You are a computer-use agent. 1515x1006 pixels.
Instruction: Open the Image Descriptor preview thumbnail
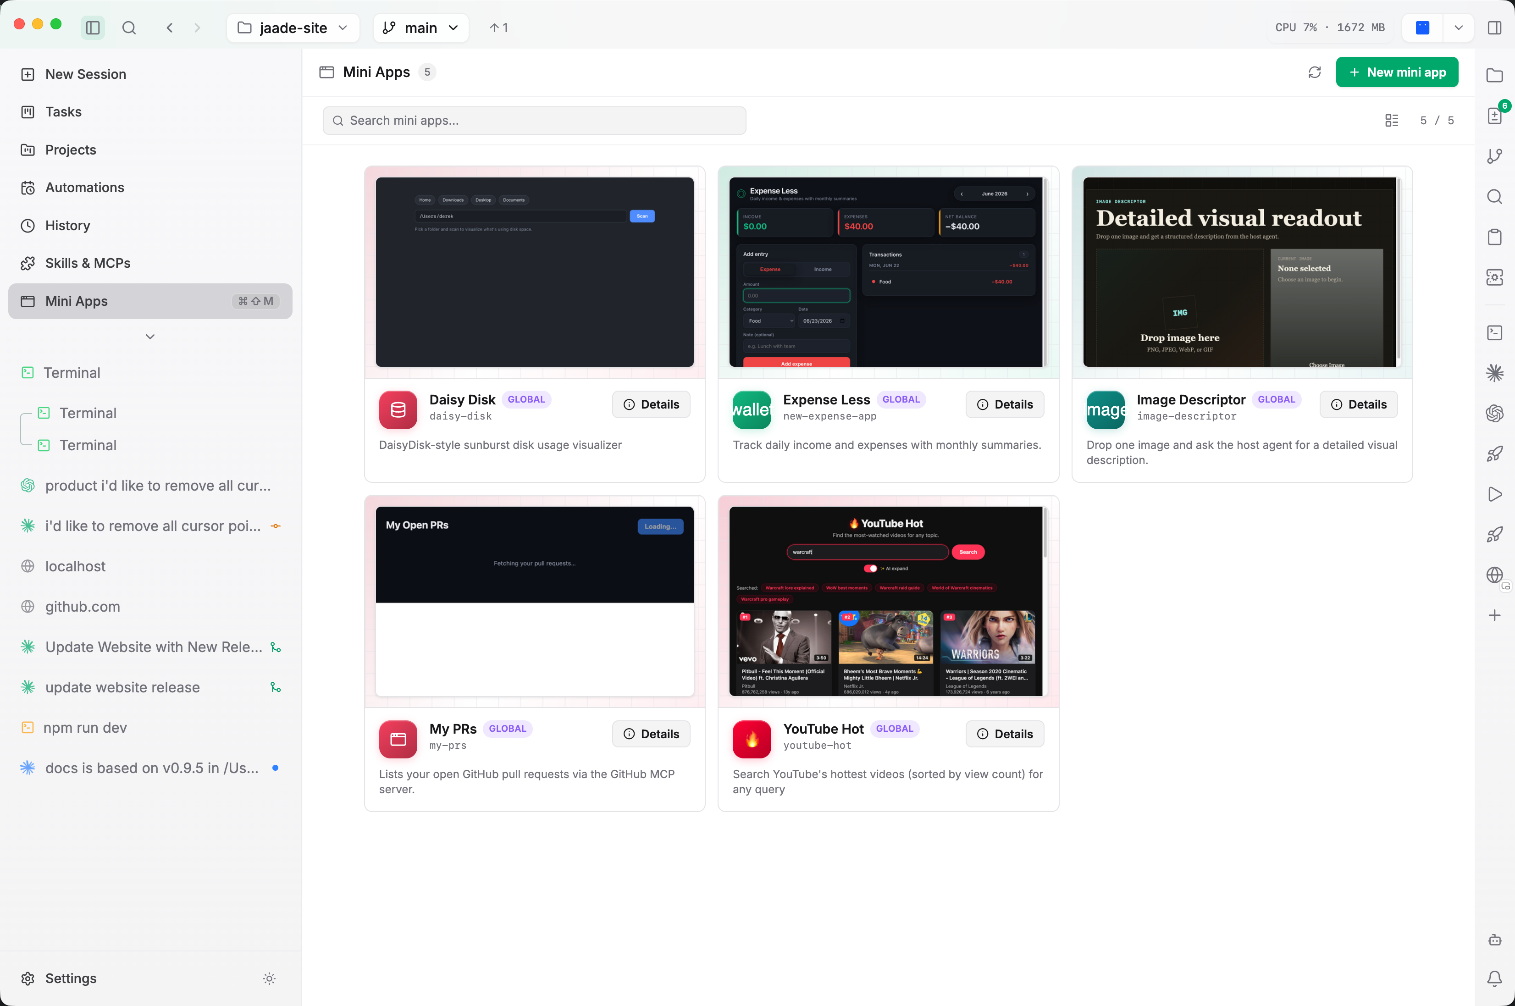(x=1242, y=272)
